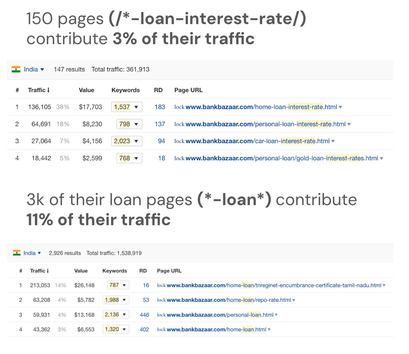Image resolution: width=409 pixels, height=354 pixels.
Task: Expand the 1,537 keywords dropdown
Action: pyautogui.click(x=126, y=107)
